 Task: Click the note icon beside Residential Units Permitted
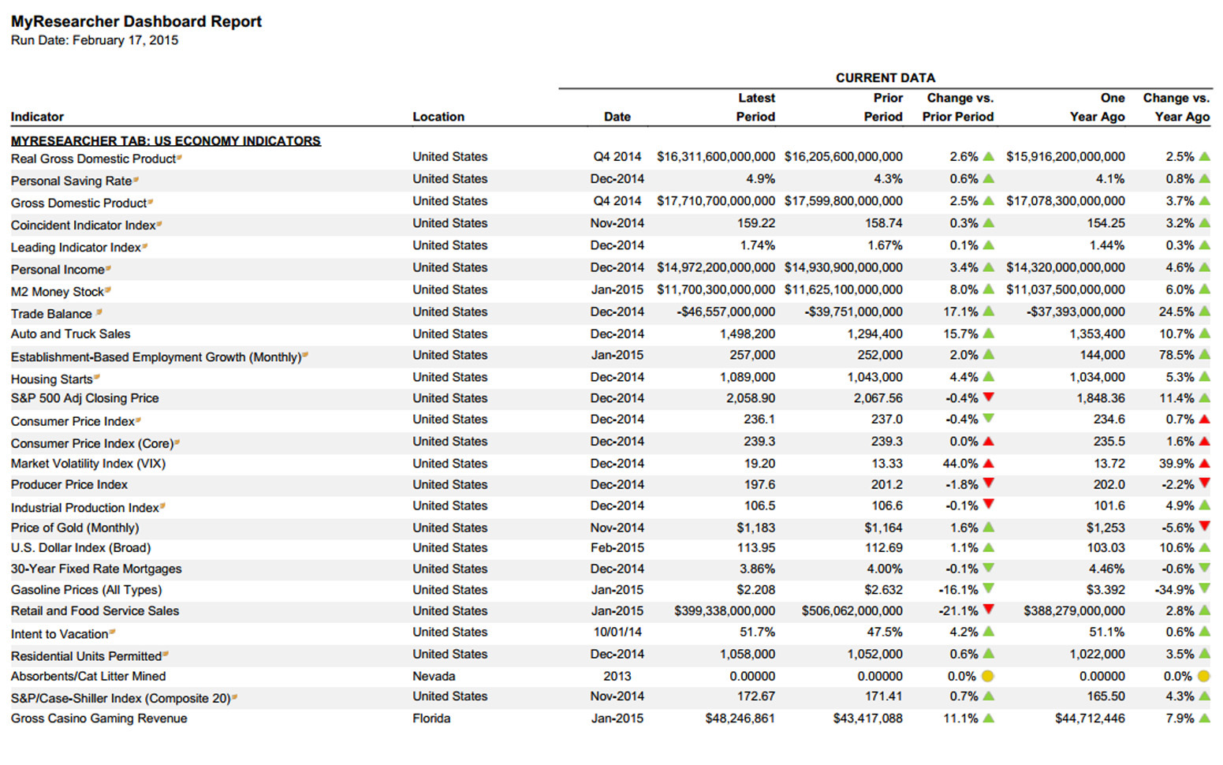coord(166,655)
